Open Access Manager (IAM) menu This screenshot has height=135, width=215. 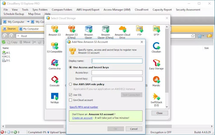[117, 10]
